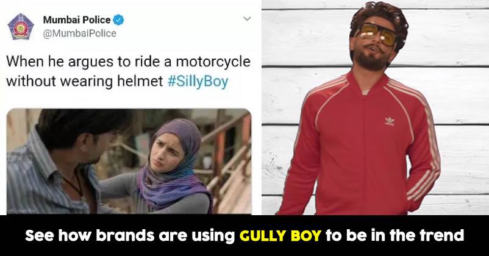
Task: Select the yellow GULLY BOY caption text
Action: point(280,235)
